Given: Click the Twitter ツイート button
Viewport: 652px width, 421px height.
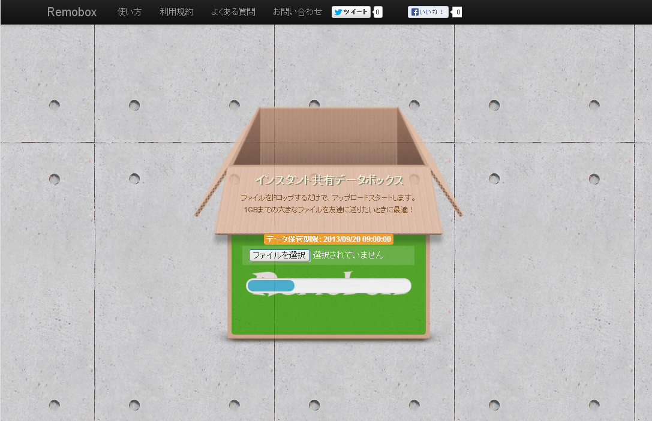Looking at the screenshot, I should (351, 12).
